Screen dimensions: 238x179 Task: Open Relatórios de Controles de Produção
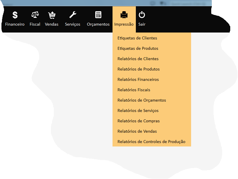coord(151,142)
